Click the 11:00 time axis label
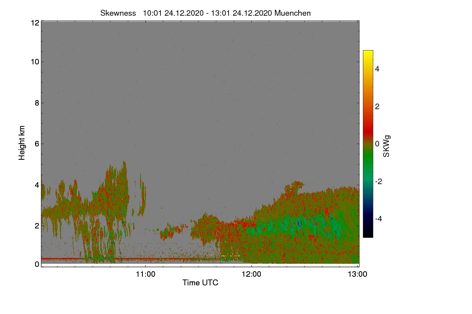472x314 pixels. pos(146,274)
